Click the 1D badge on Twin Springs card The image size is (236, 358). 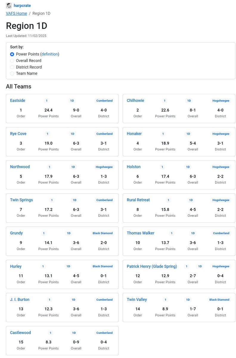point(74,200)
